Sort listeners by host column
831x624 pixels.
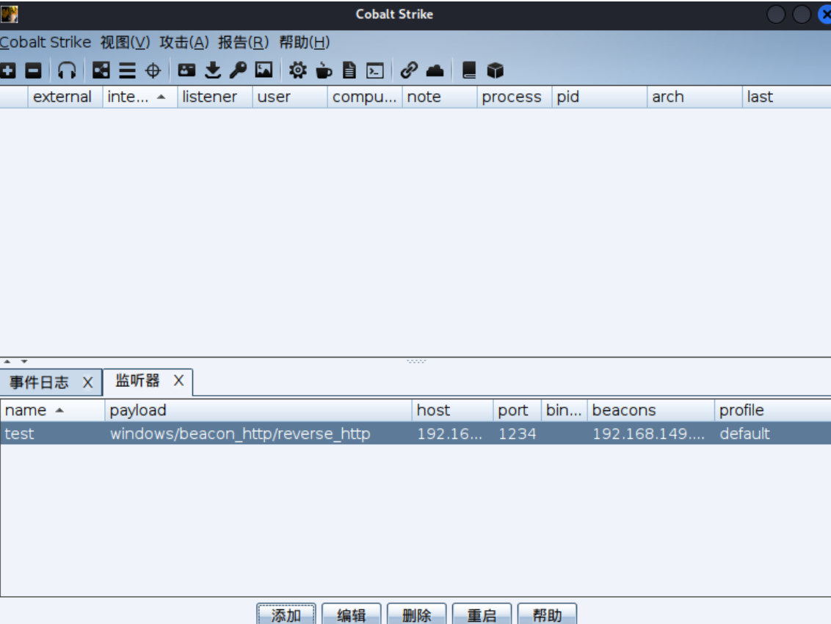[453, 410]
